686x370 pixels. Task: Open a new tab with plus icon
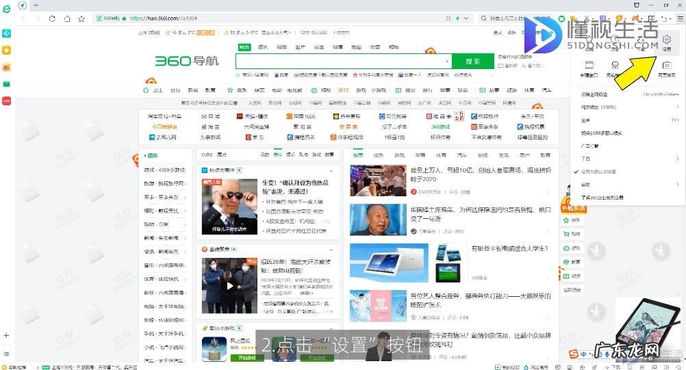pos(36,5)
